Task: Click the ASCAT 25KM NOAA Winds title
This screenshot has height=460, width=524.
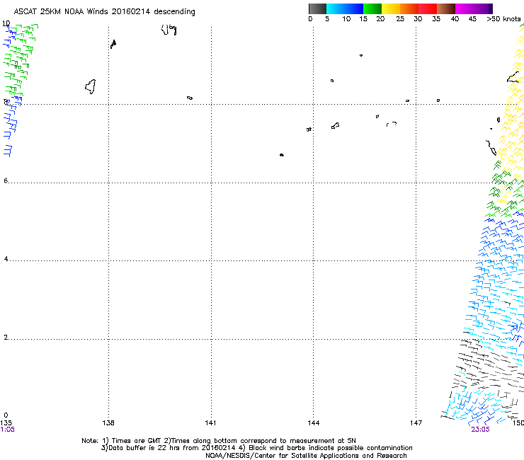Action: click(104, 11)
